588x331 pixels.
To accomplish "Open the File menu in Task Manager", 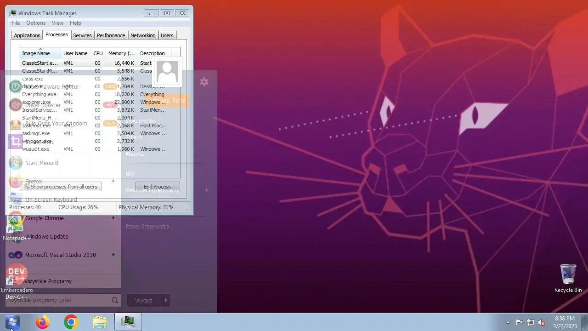I will tap(16, 23).
